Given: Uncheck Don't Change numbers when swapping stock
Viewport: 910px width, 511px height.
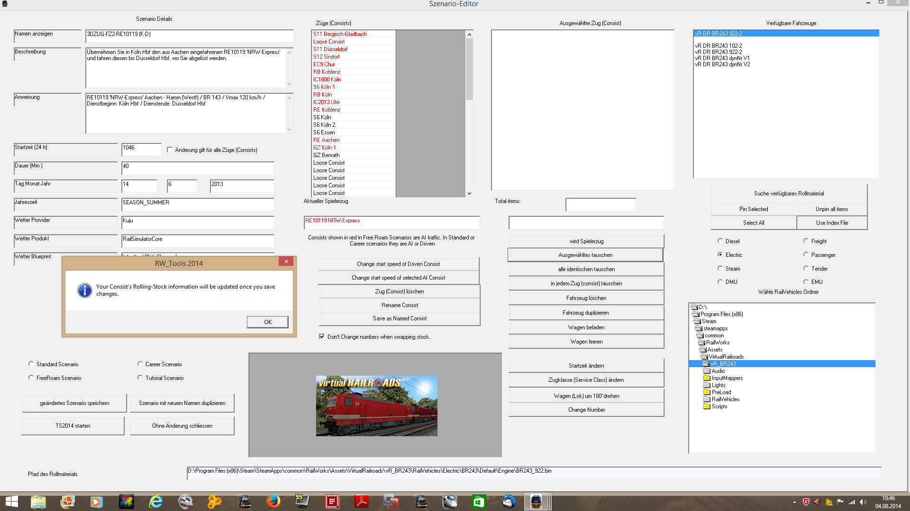Looking at the screenshot, I should [322, 336].
